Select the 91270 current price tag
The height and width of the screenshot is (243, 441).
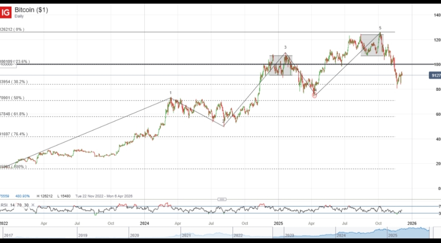click(x=434, y=75)
